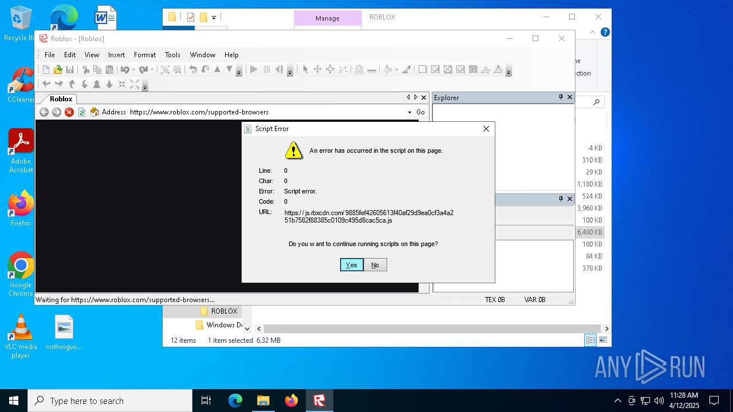Image resolution: width=733 pixels, height=412 pixels.
Task: Save using the floppy disk icon
Action: (70, 70)
